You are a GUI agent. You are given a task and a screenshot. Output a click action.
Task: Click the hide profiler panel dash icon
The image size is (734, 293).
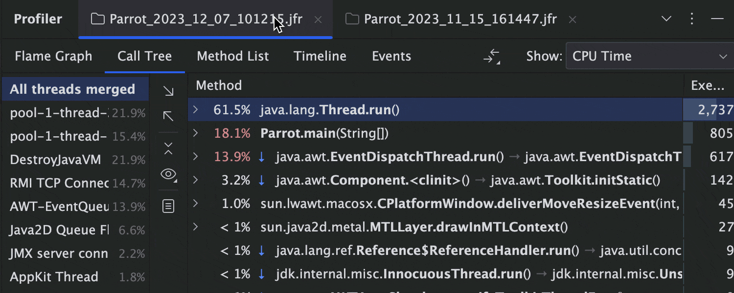tap(717, 19)
